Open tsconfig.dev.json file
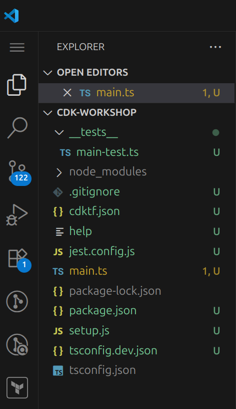236x409 pixels. (x=136, y=350)
